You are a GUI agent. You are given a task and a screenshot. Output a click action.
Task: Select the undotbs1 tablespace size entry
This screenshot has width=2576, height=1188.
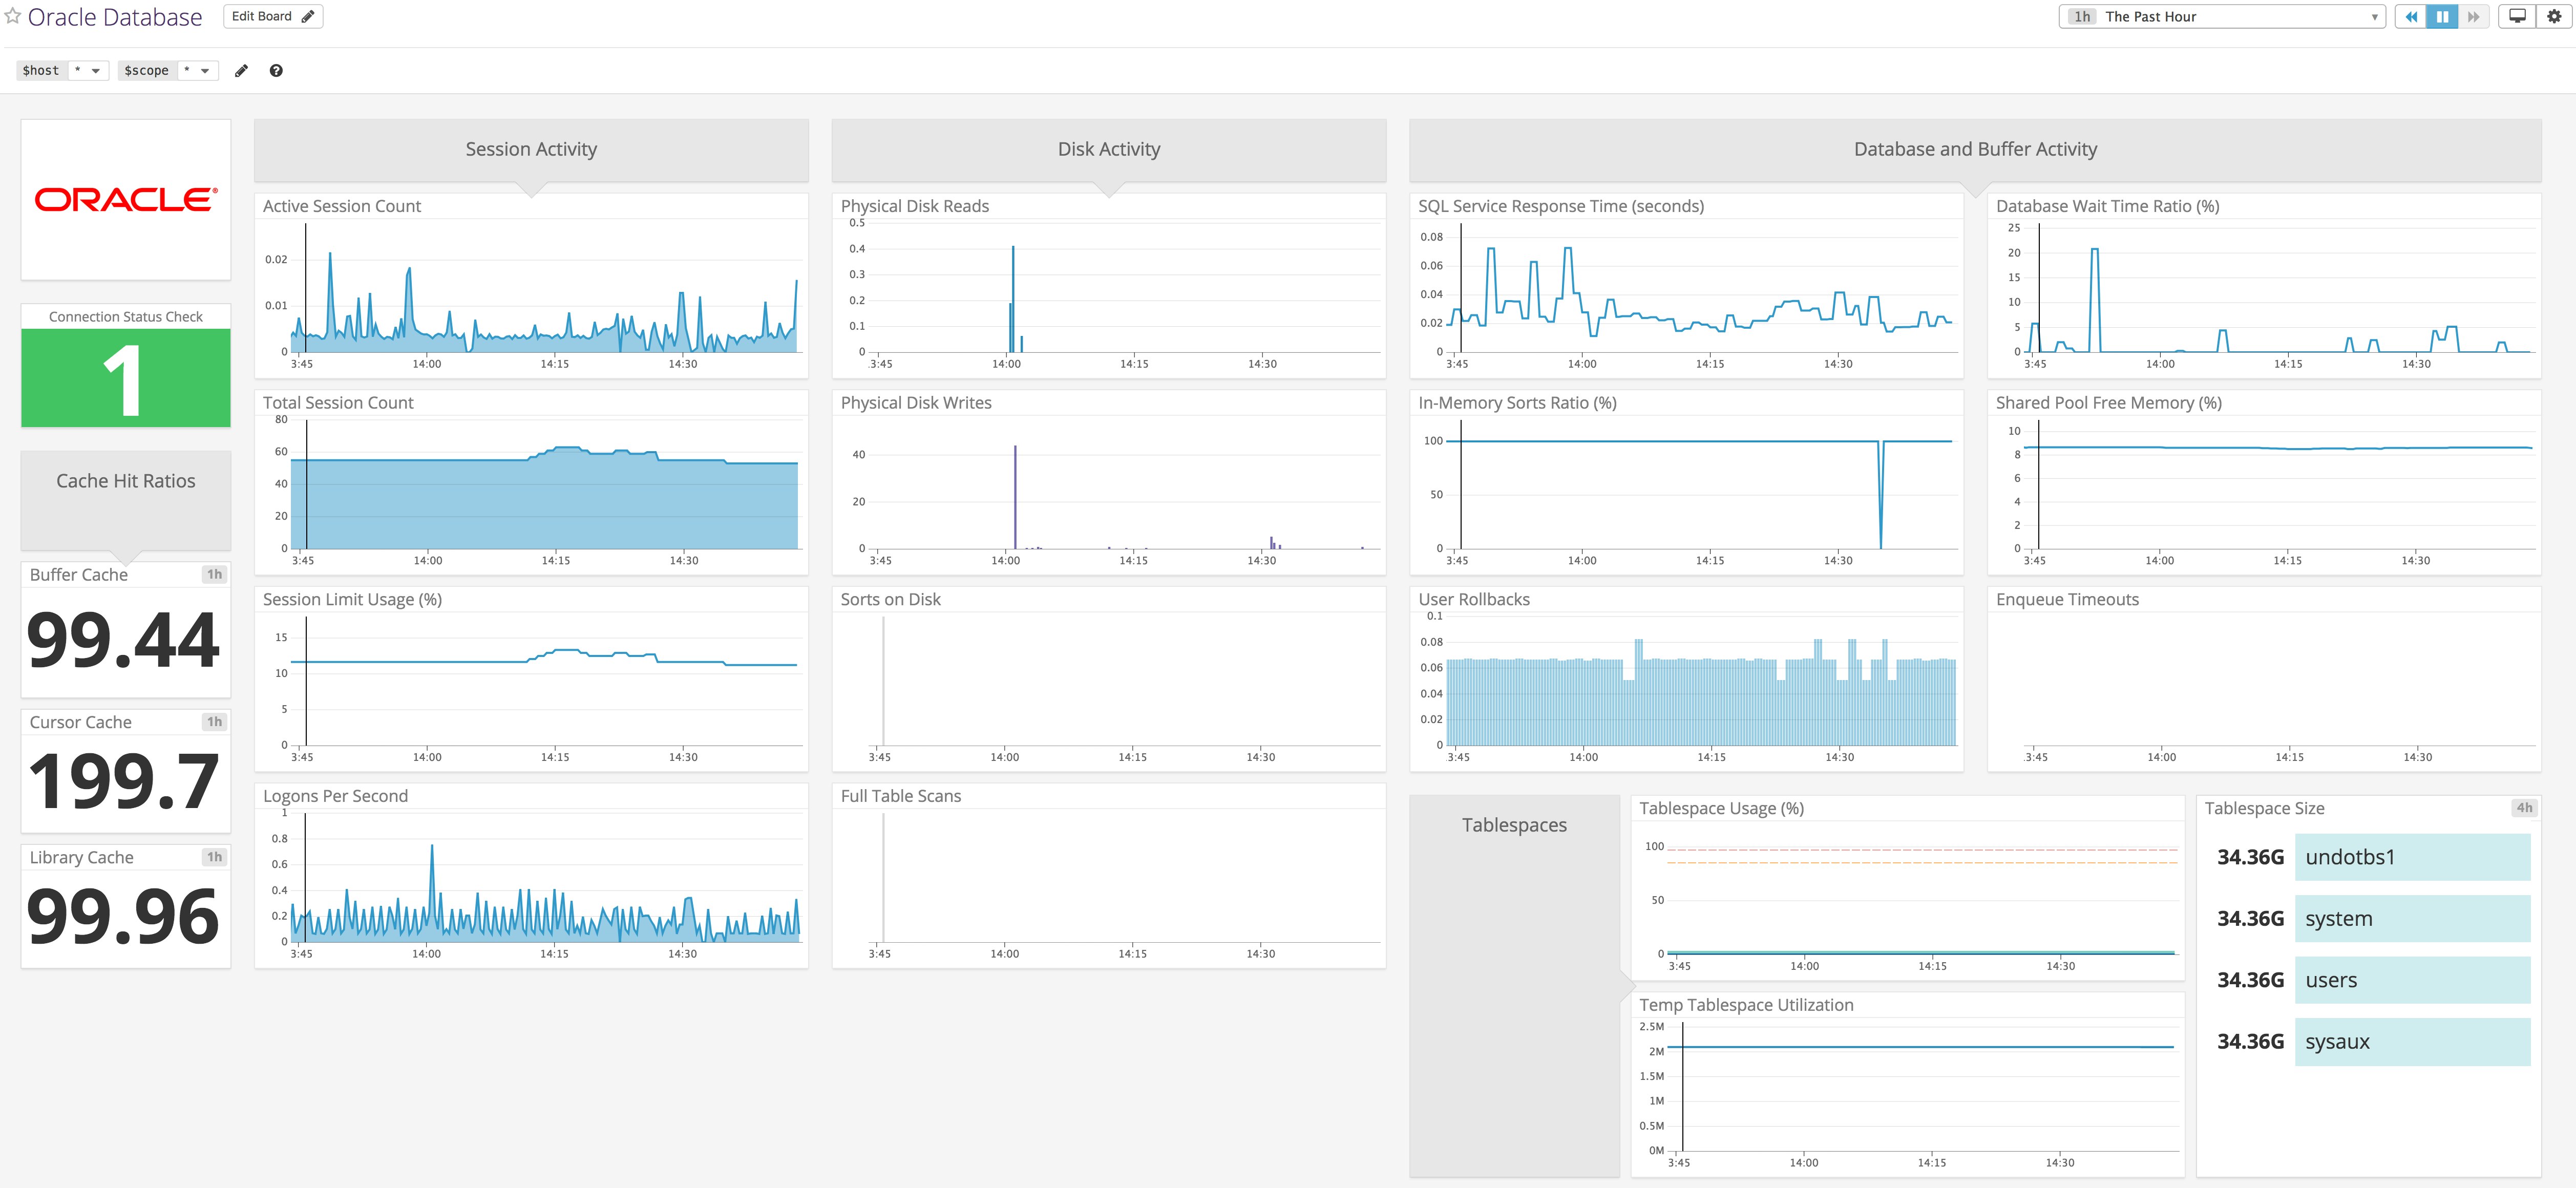click(x=2412, y=857)
